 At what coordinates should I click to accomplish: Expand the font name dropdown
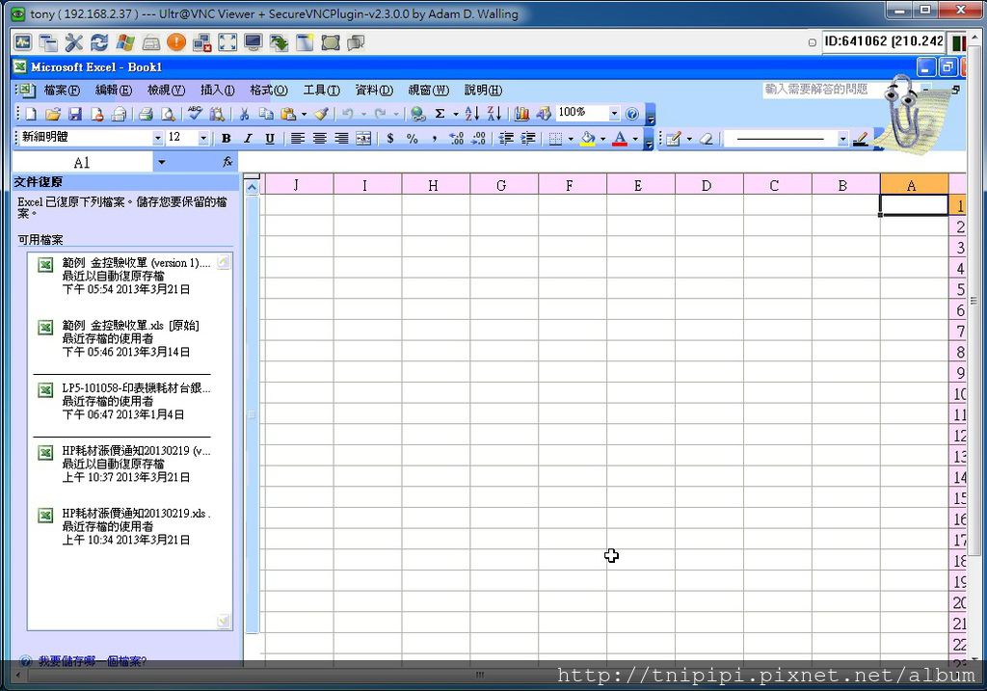(158, 138)
